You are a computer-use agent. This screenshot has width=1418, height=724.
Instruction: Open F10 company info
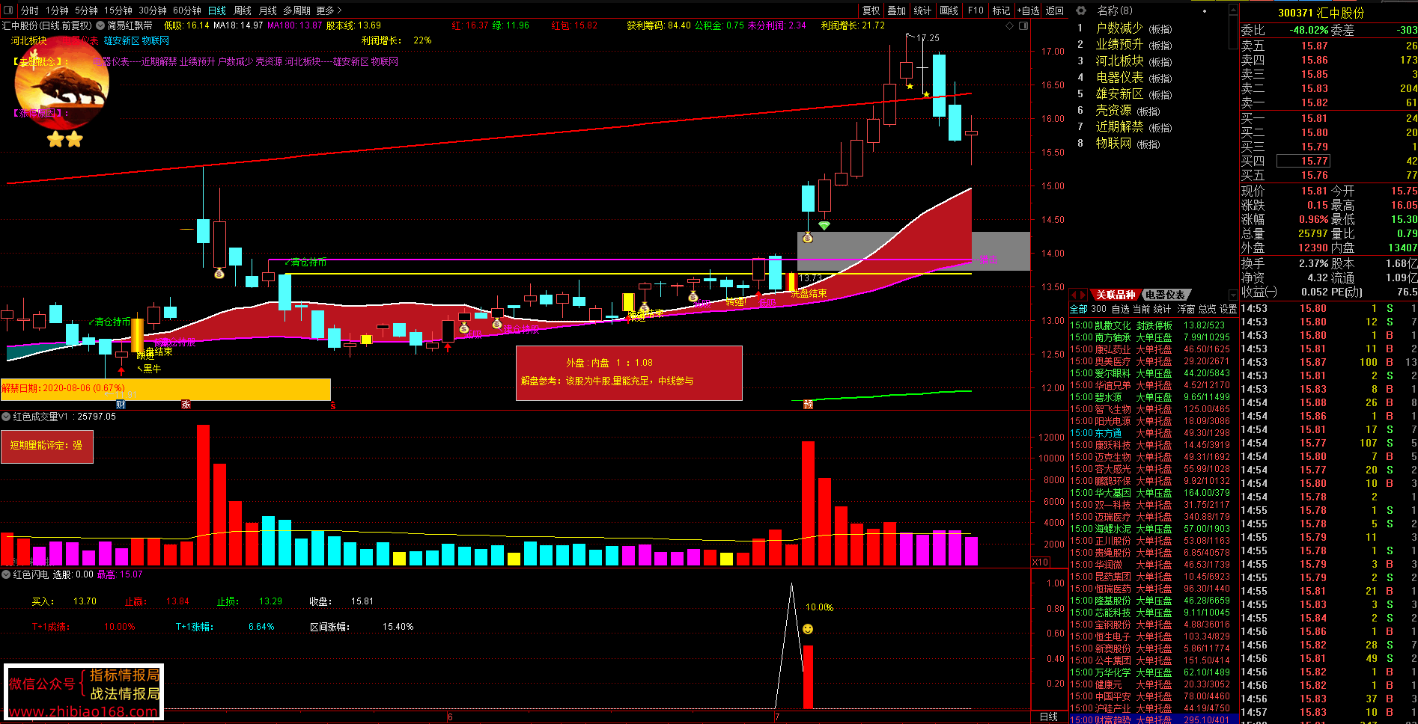click(976, 10)
